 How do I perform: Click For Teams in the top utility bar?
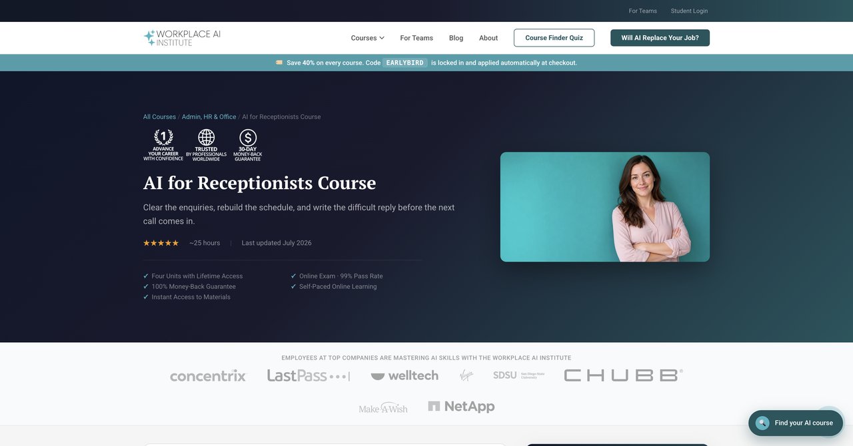click(x=643, y=11)
